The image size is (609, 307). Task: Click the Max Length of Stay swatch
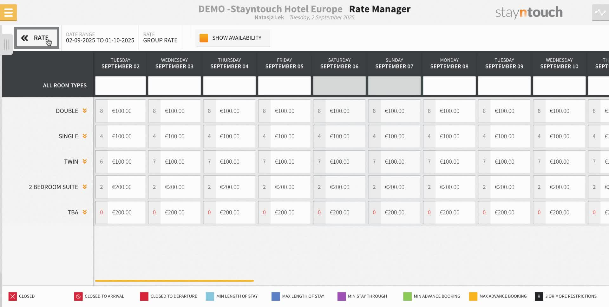coord(276,296)
